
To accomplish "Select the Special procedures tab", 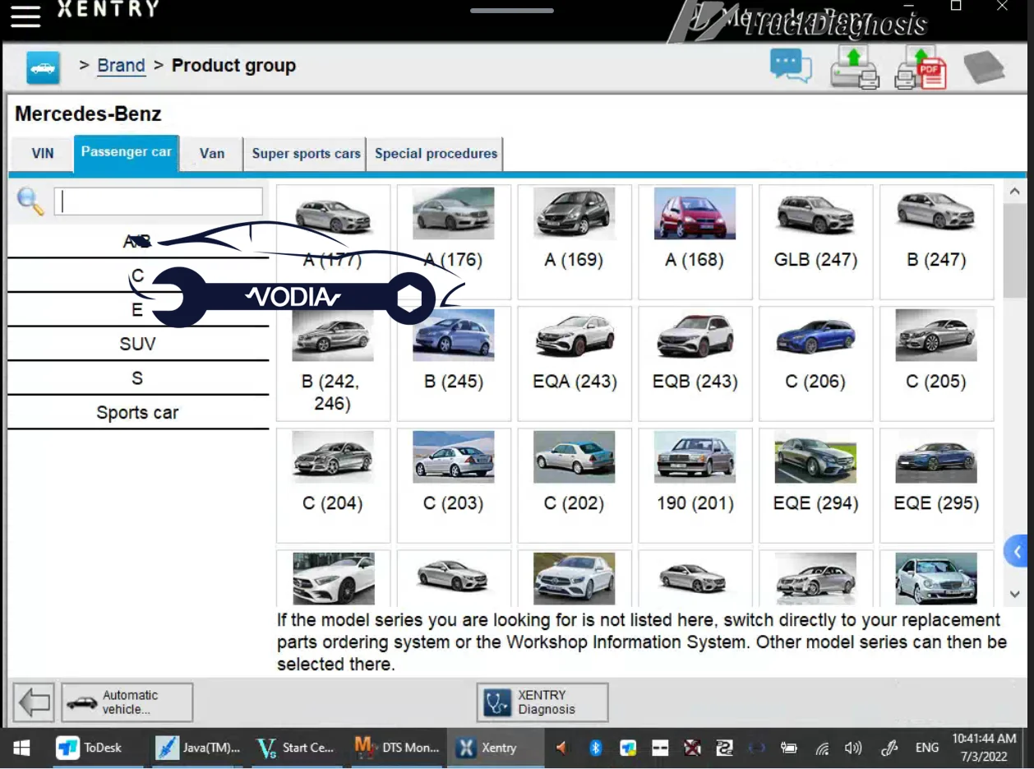I will tap(436, 154).
